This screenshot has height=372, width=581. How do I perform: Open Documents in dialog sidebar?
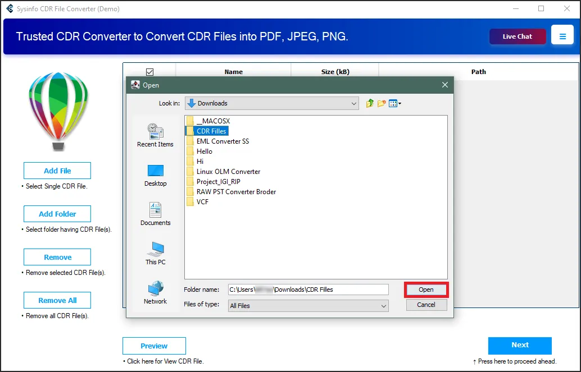pos(155,214)
